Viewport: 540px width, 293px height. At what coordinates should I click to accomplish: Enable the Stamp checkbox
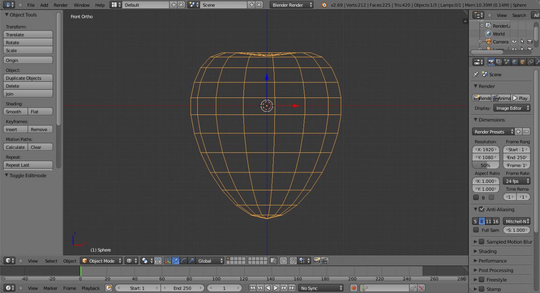coord(482,289)
